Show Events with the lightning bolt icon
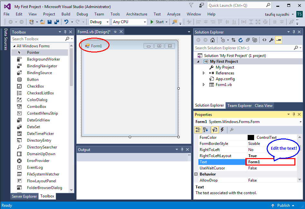 pos(222,130)
